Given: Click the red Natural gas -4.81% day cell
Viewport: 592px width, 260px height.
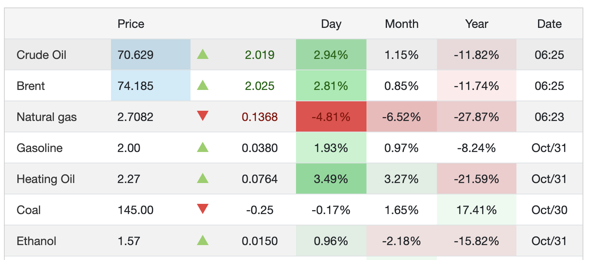Looking at the screenshot, I should [331, 117].
